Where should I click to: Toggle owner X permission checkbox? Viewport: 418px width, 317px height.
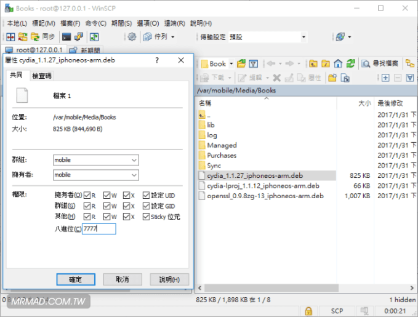pyautogui.click(x=126, y=195)
